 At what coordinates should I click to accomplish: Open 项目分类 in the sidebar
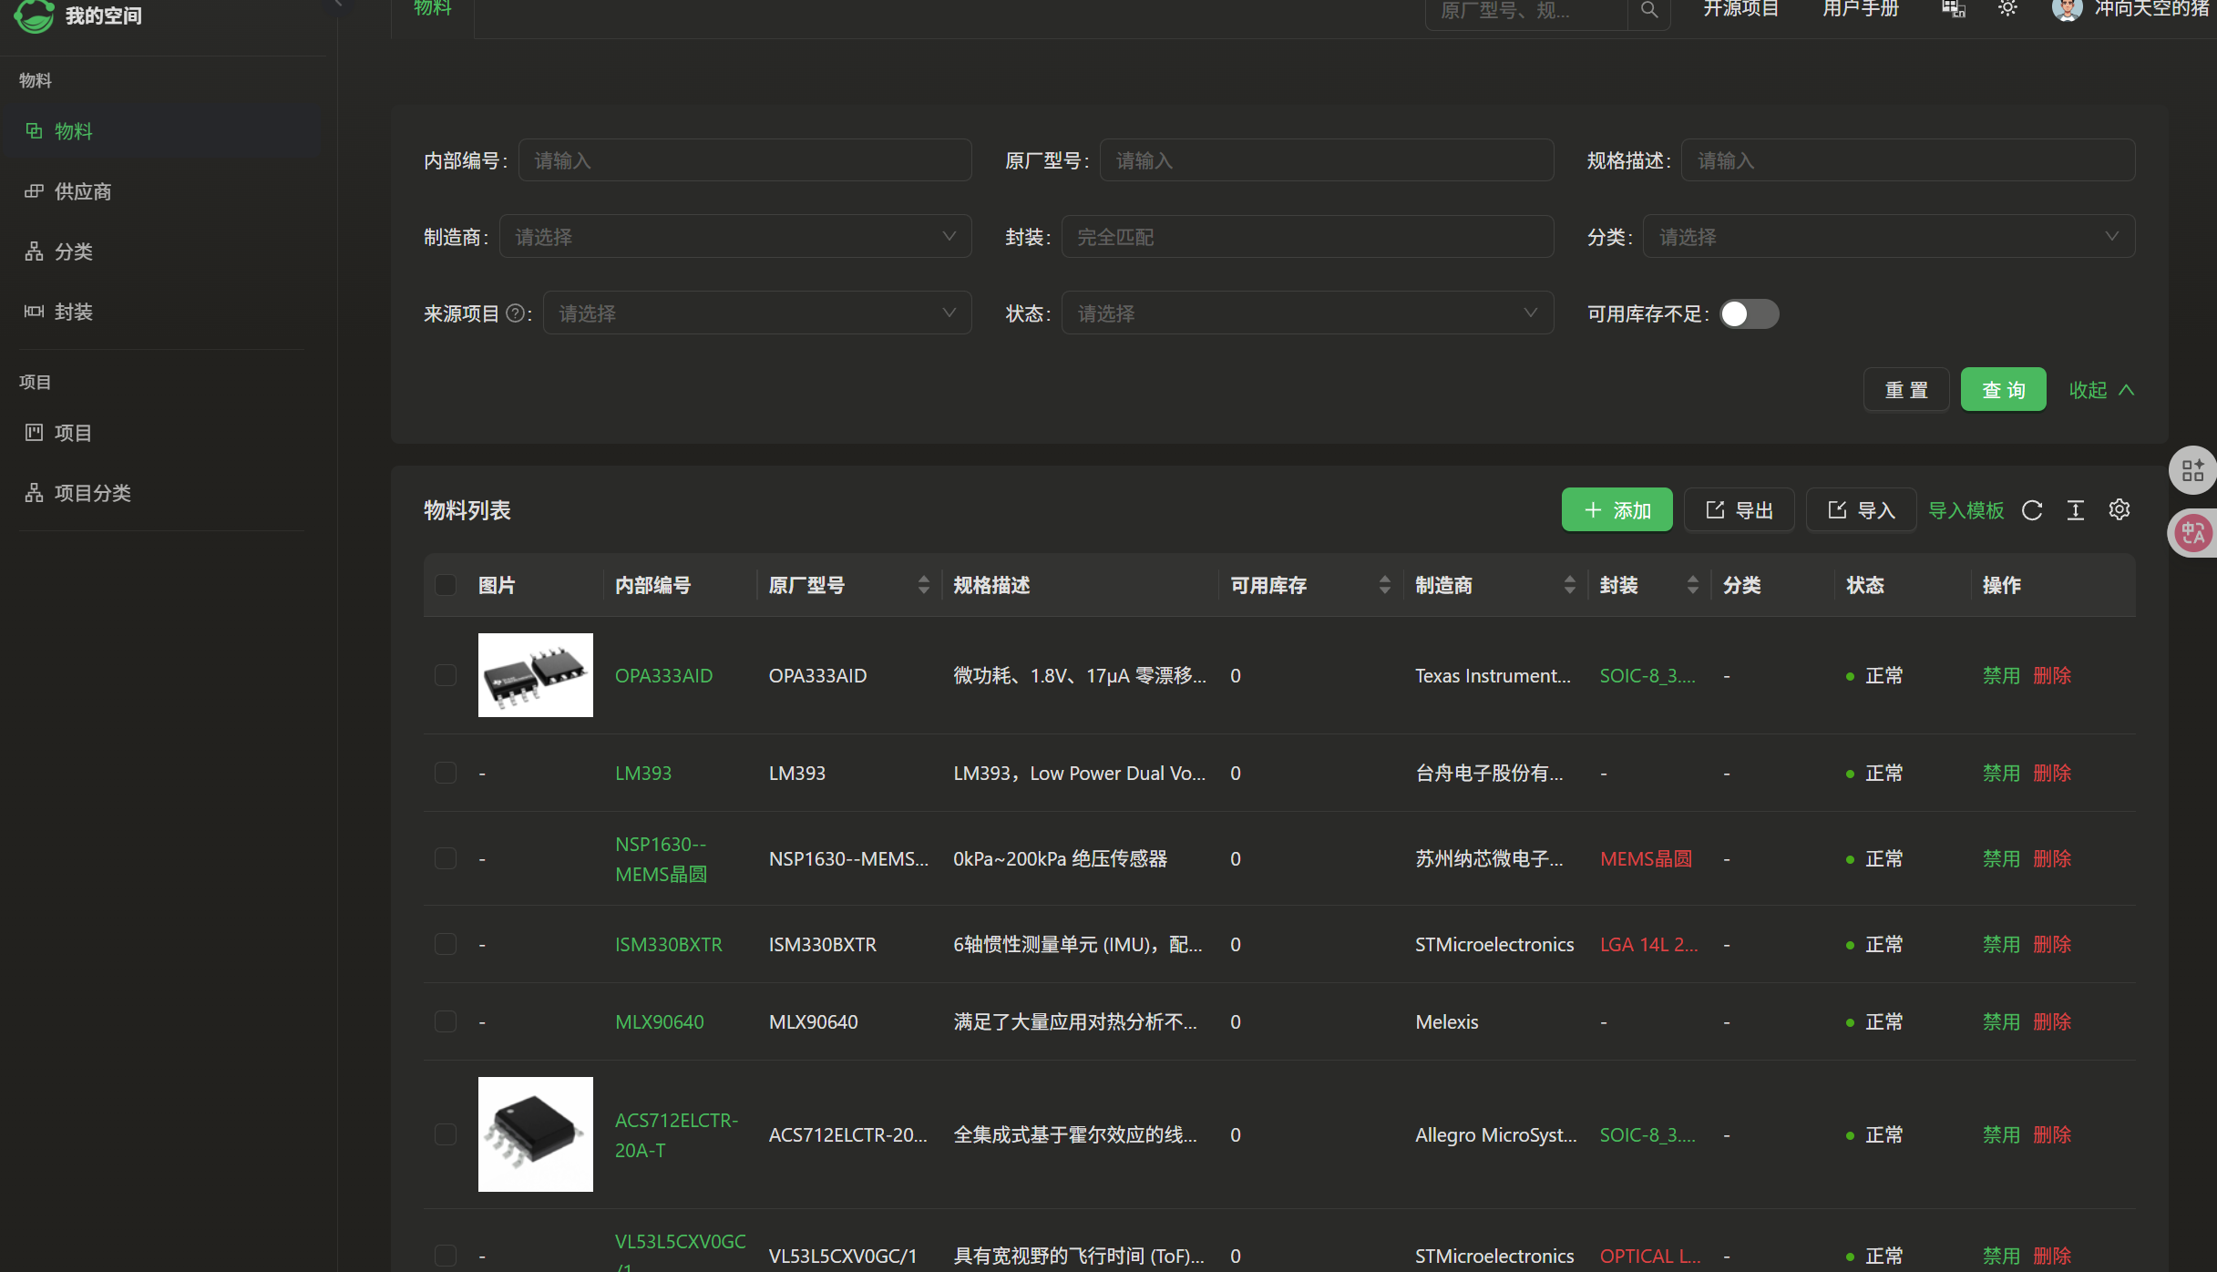[x=92, y=493]
